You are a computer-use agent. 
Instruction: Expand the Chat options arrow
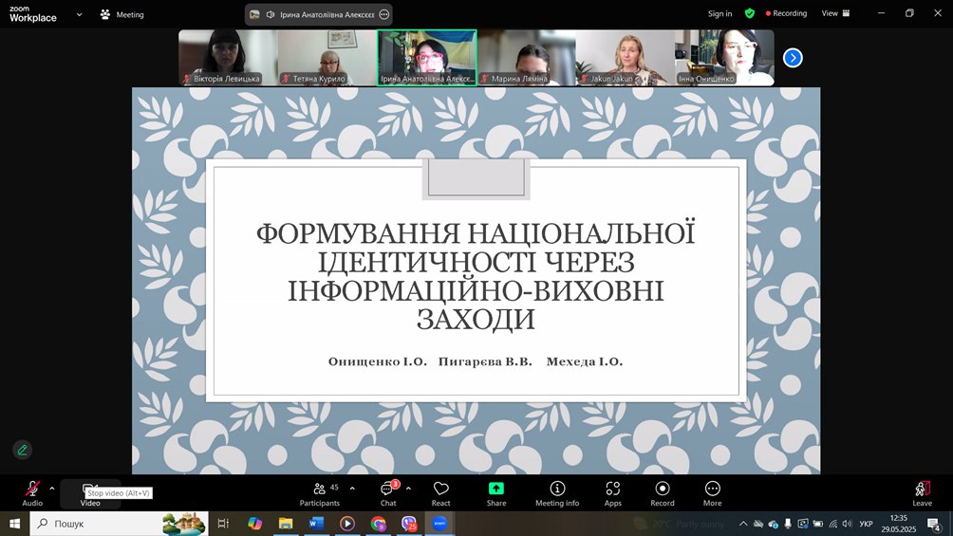point(408,488)
